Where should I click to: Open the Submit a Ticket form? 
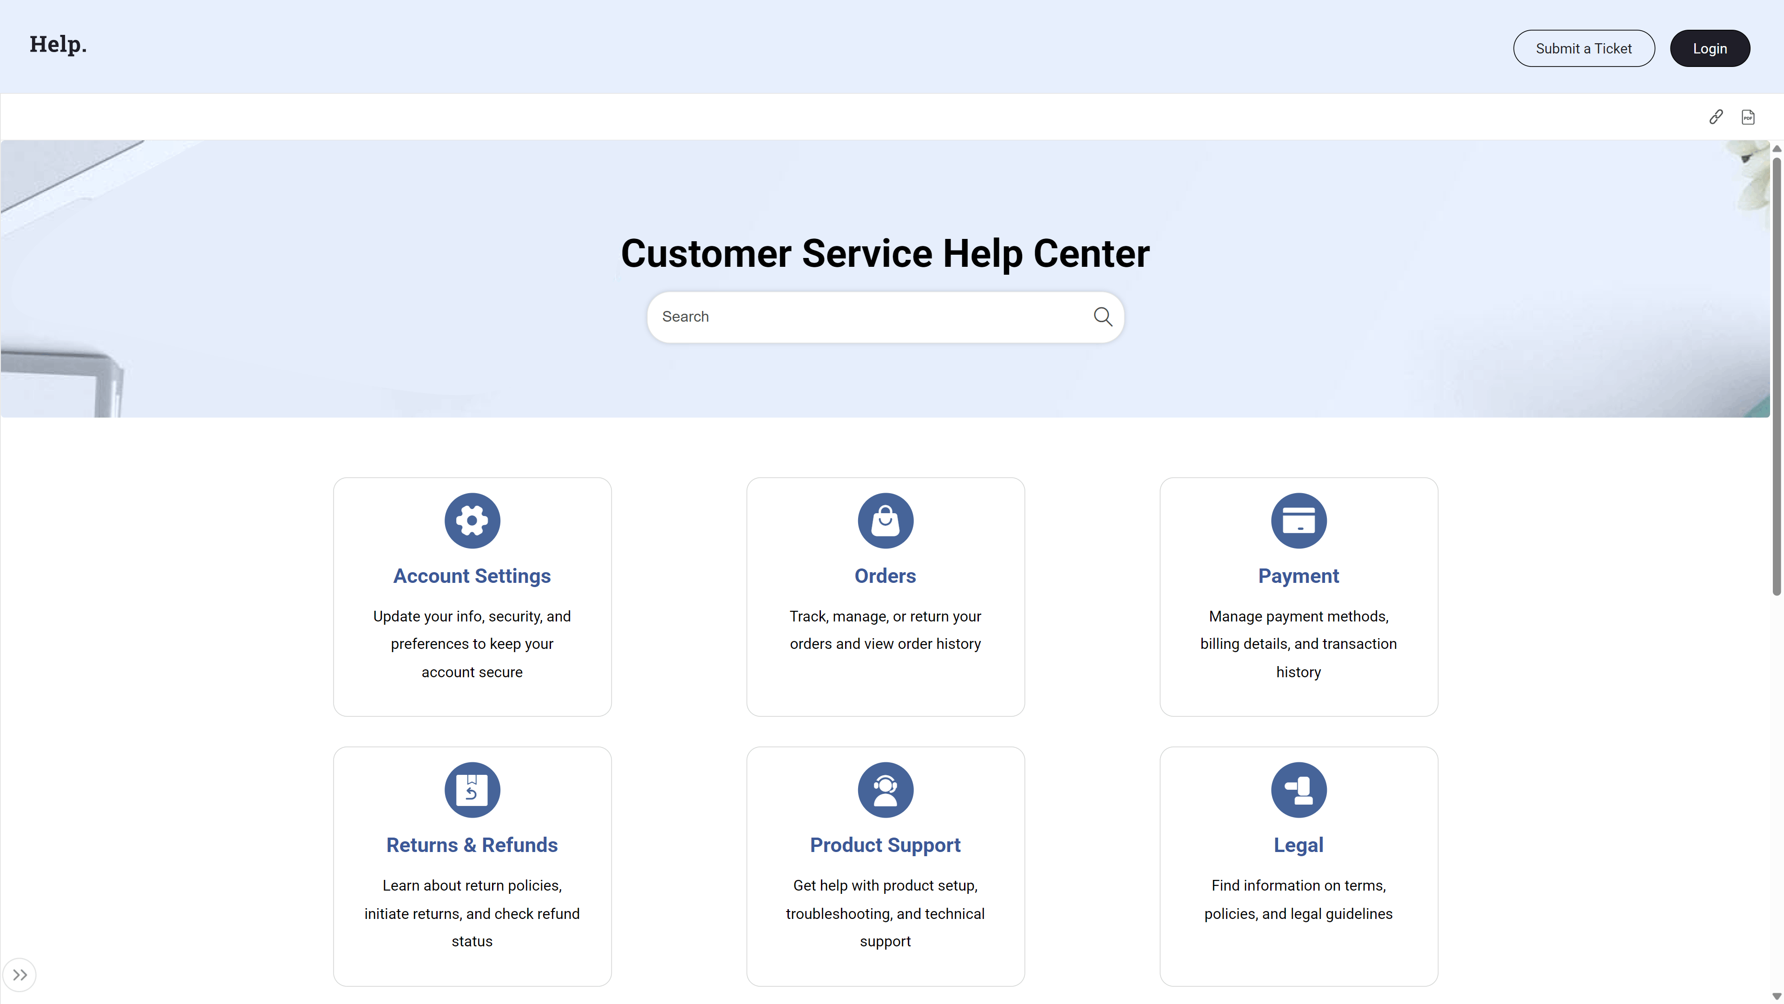click(1584, 48)
